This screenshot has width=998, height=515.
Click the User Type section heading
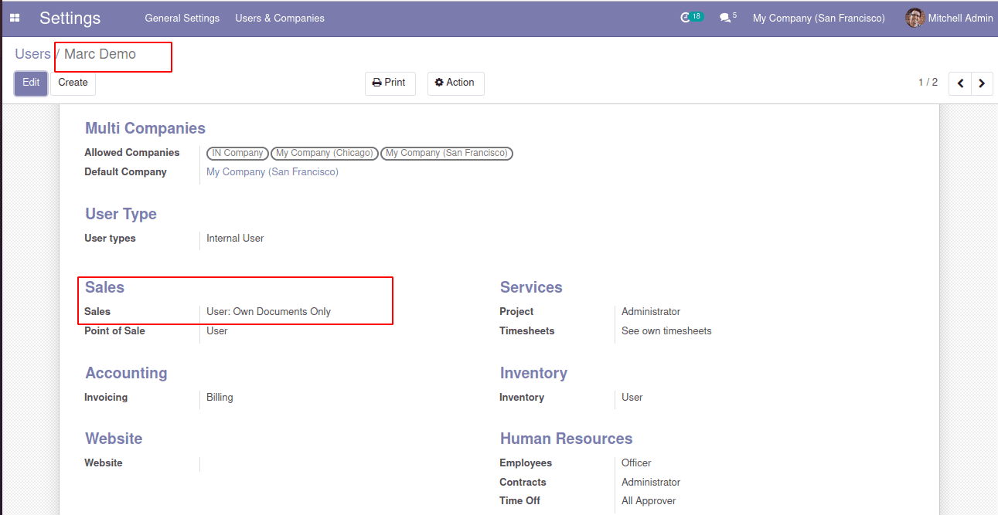(x=121, y=214)
